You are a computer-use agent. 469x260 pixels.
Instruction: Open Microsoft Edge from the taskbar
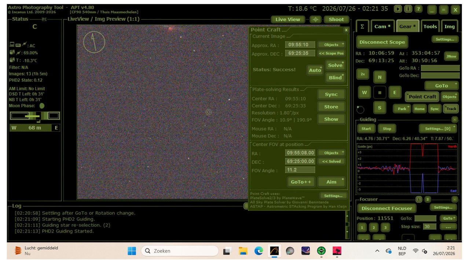click(x=259, y=251)
